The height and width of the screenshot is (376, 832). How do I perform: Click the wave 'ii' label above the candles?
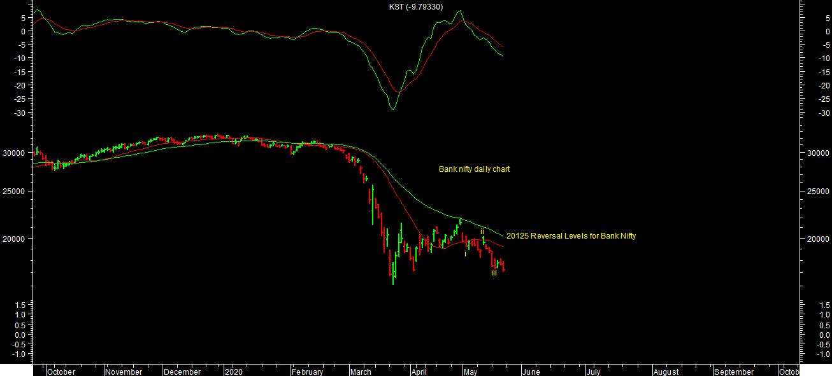pyautogui.click(x=482, y=231)
